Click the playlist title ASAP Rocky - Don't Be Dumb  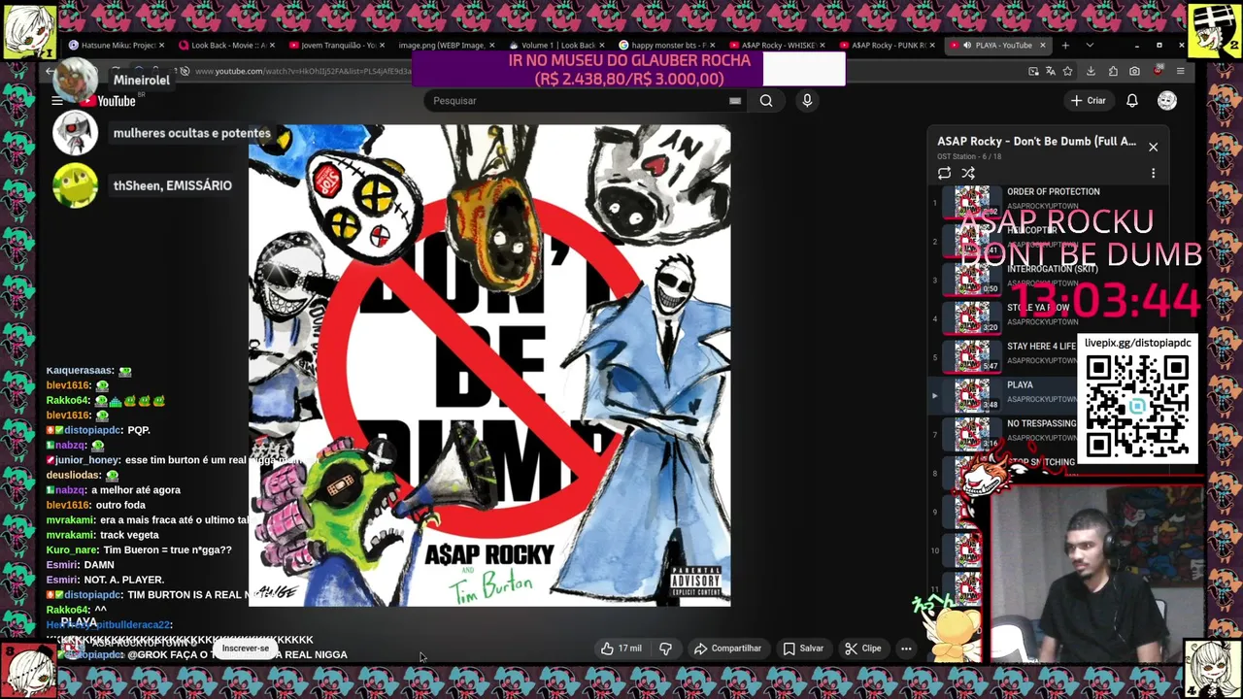1036,142
